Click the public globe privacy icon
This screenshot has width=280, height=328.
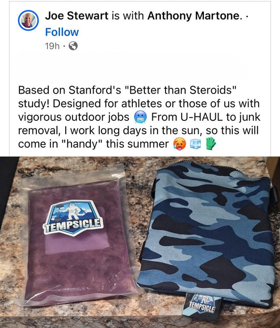(x=73, y=46)
